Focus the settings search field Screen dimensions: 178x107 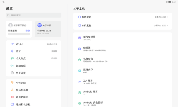click(x=33, y=15)
